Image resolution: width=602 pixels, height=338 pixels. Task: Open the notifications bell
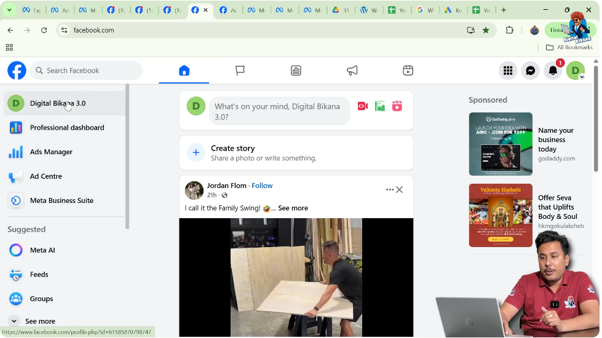pos(553,71)
